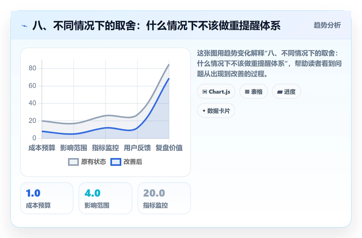Click the 40 y-axis tick value

click(32, 103)
